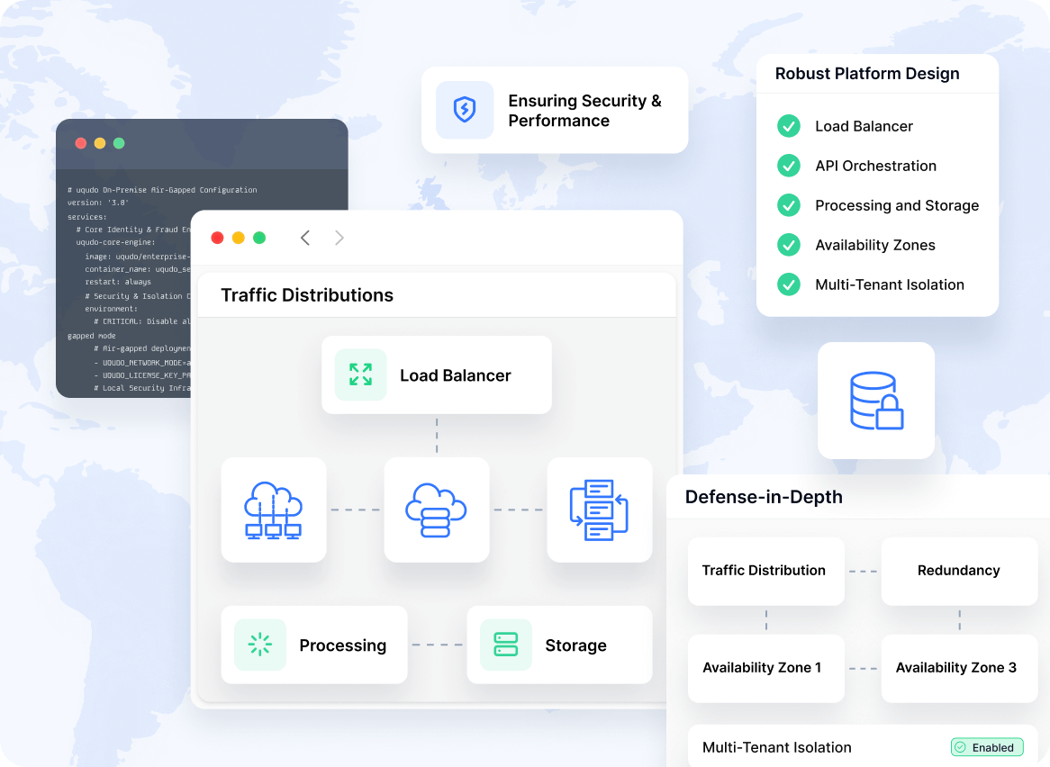Open the locked database icon card
This screenshot has width=1050, height=767.
coord(875,401)
